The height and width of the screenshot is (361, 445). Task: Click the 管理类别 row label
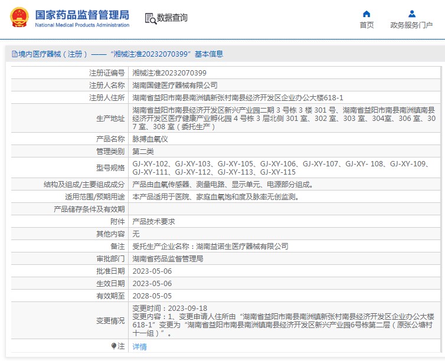click(x=110, y=152)
